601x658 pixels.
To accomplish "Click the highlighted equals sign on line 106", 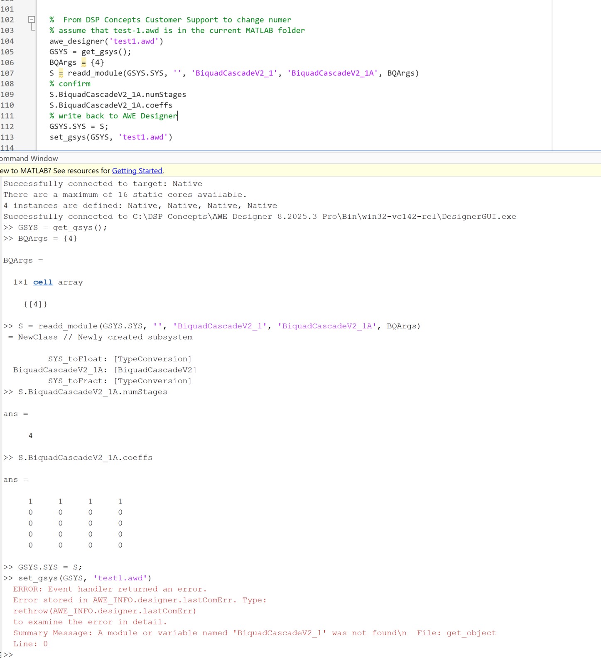I will pos(83,63).
